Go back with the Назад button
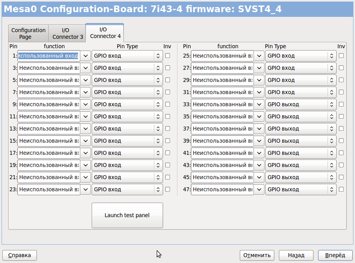 pos(296,255)
